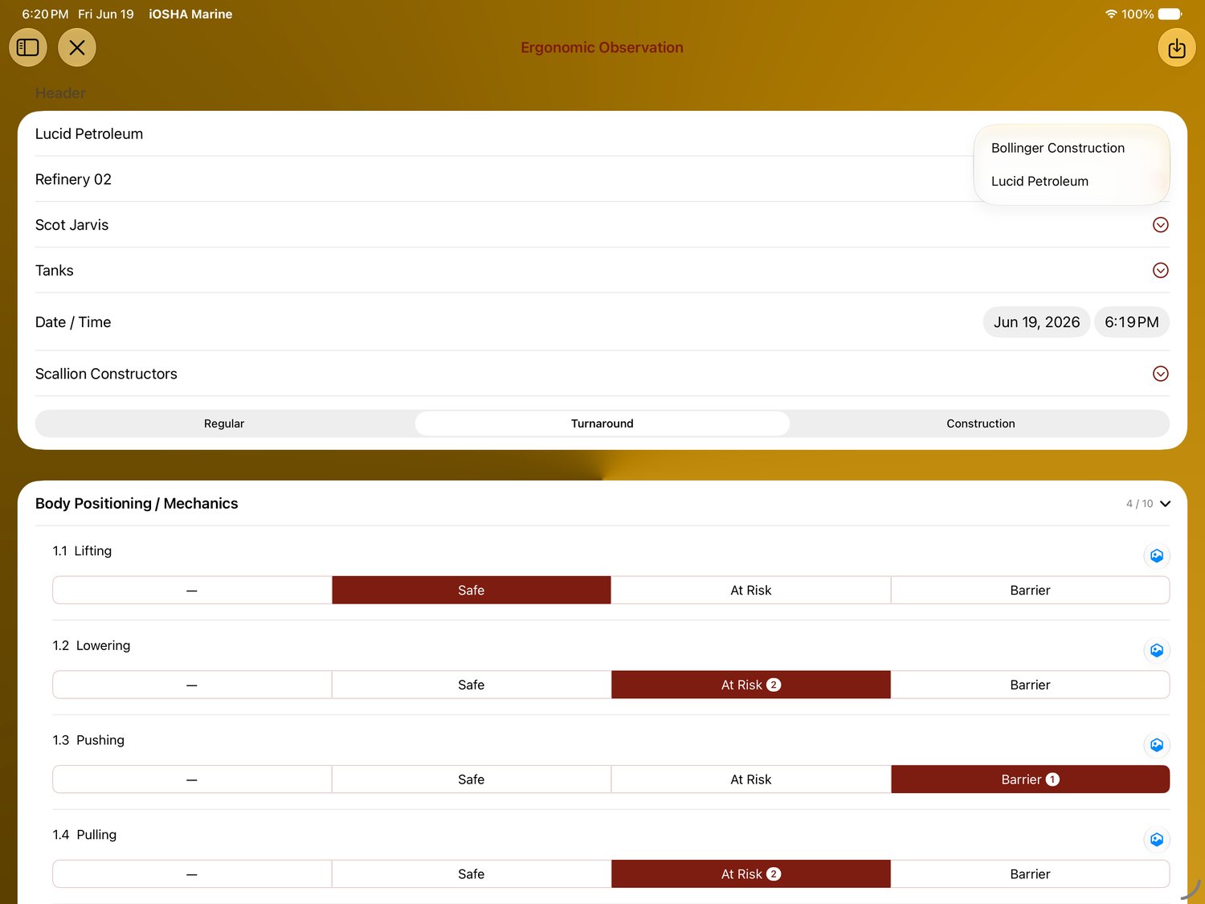This screenshot has width=1205, height=904.
Task: Tap the Ergonomic Observation title
Action: pyautogui.click(x=602, y=47)
